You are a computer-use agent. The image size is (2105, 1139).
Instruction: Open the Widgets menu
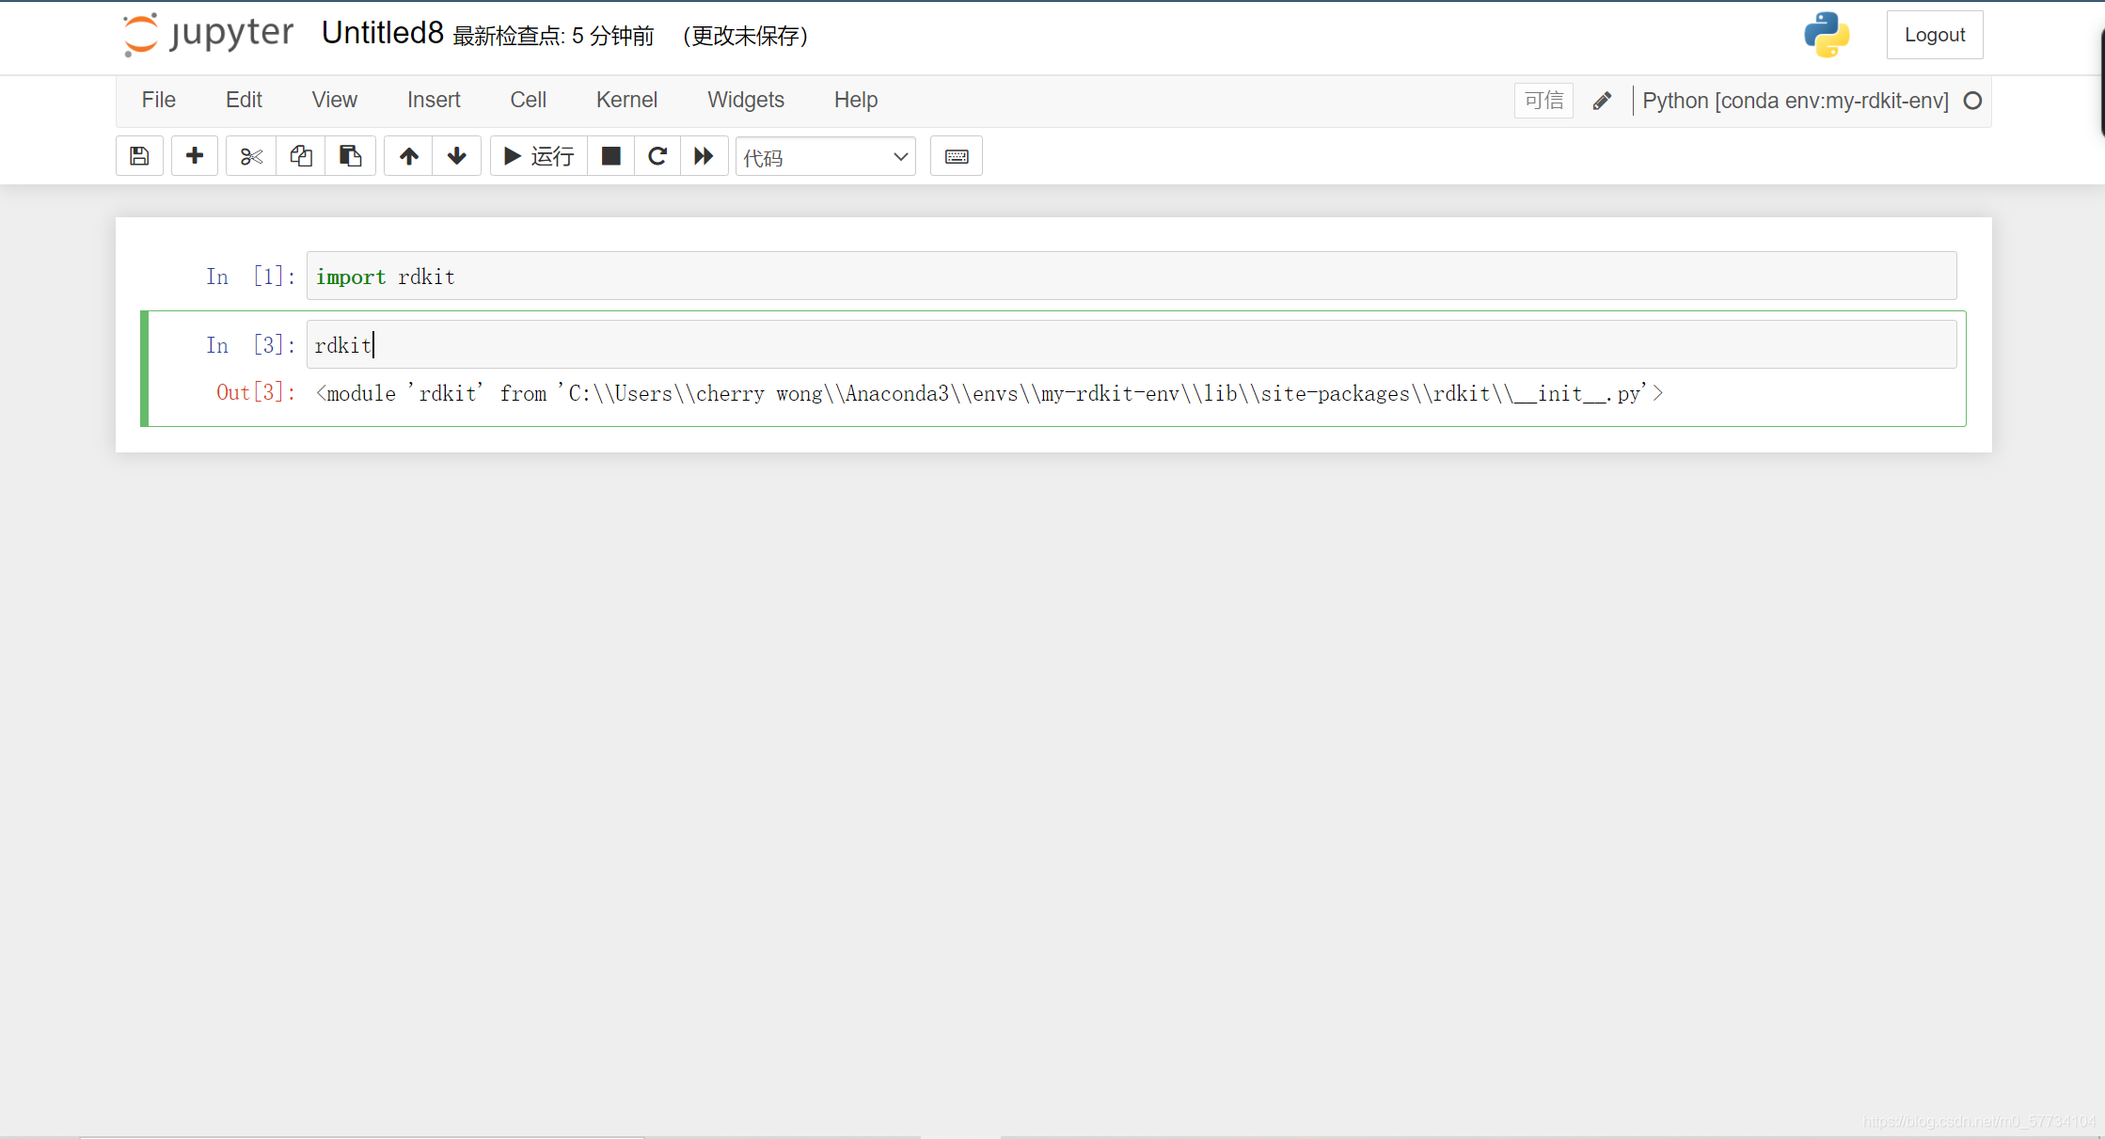click(745, 100)
